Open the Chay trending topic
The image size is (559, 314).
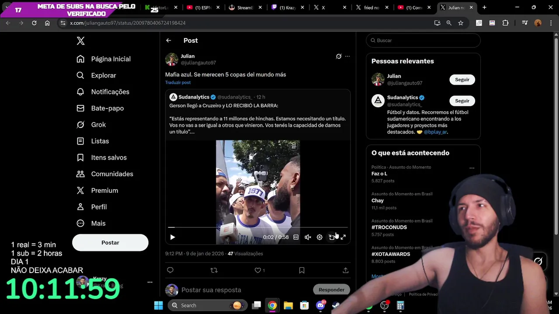[378, 201]
